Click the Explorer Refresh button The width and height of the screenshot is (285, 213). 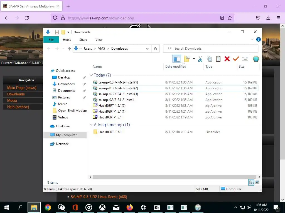pos(155,49)
